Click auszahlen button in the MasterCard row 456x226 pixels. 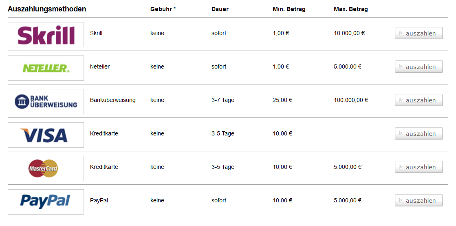click(419, 167)
